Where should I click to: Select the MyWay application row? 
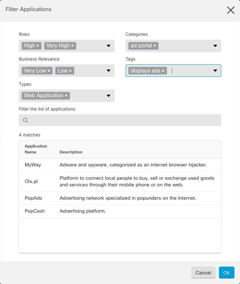pyautogui.click(x=120, y=165)
